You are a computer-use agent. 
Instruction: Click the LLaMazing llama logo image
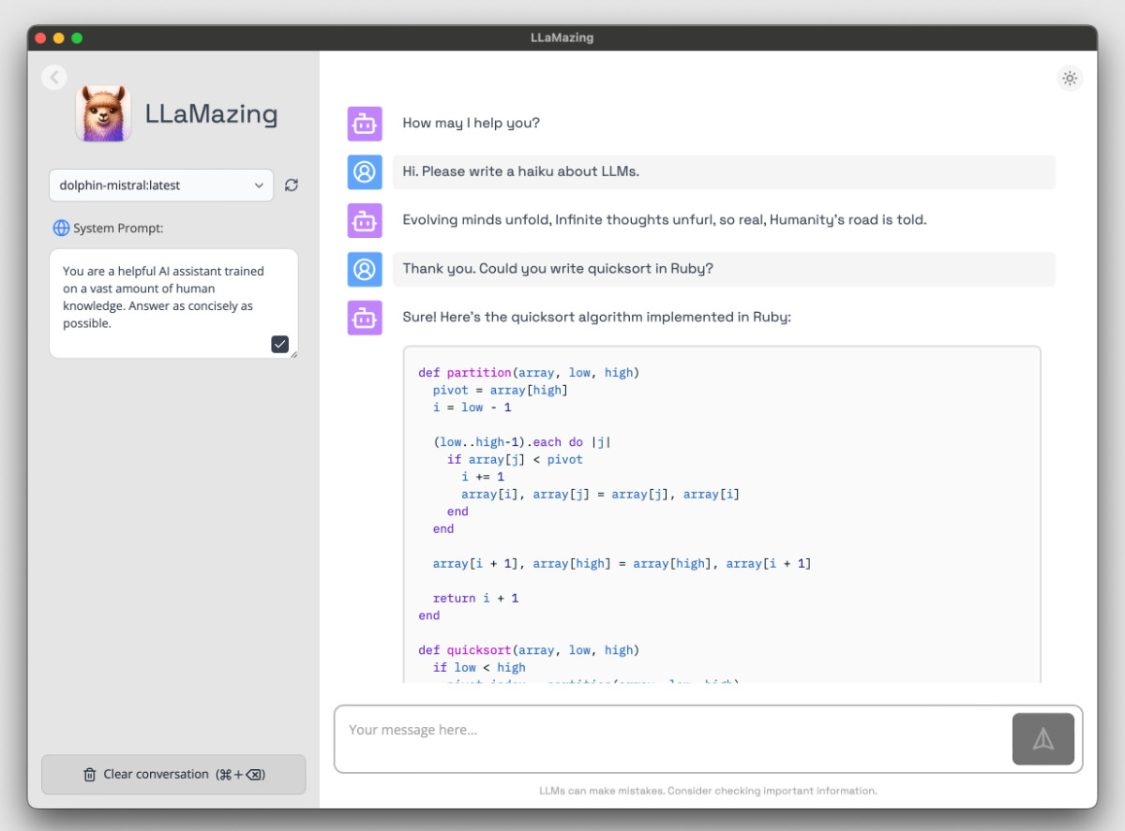(x=103, y=114)
